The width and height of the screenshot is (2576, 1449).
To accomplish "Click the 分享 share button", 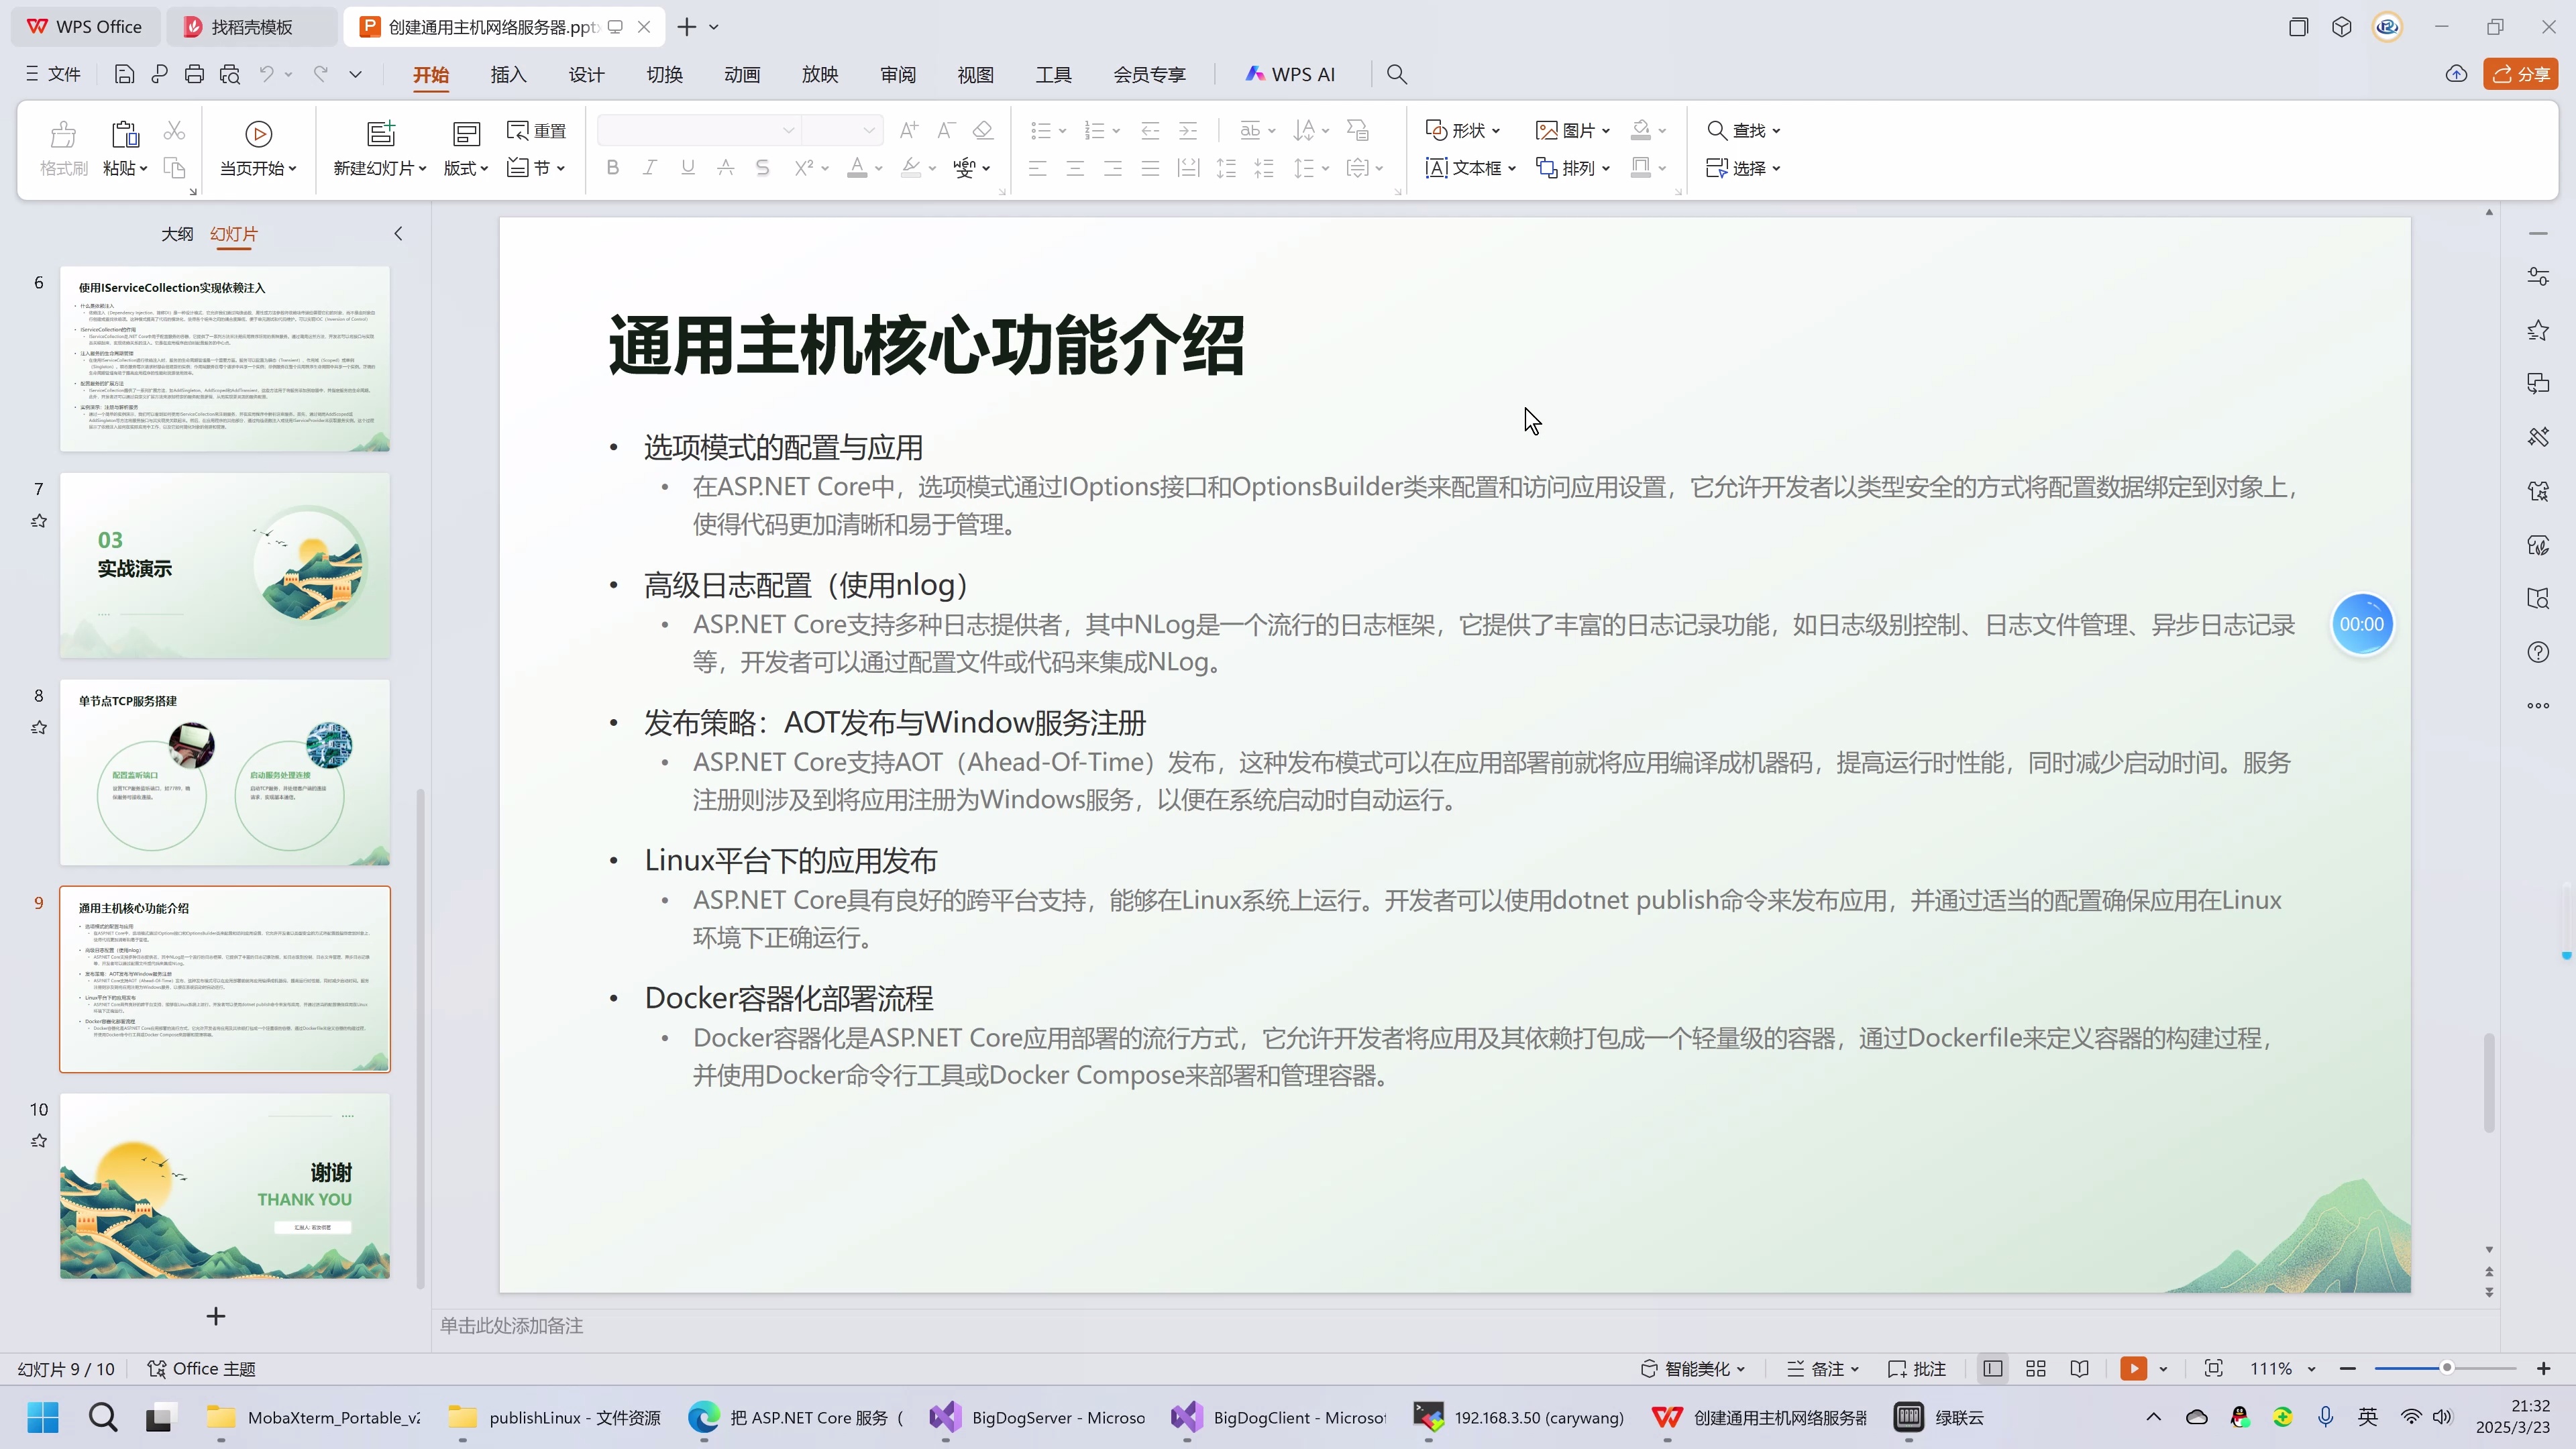I will click(x=2521, y=73).
